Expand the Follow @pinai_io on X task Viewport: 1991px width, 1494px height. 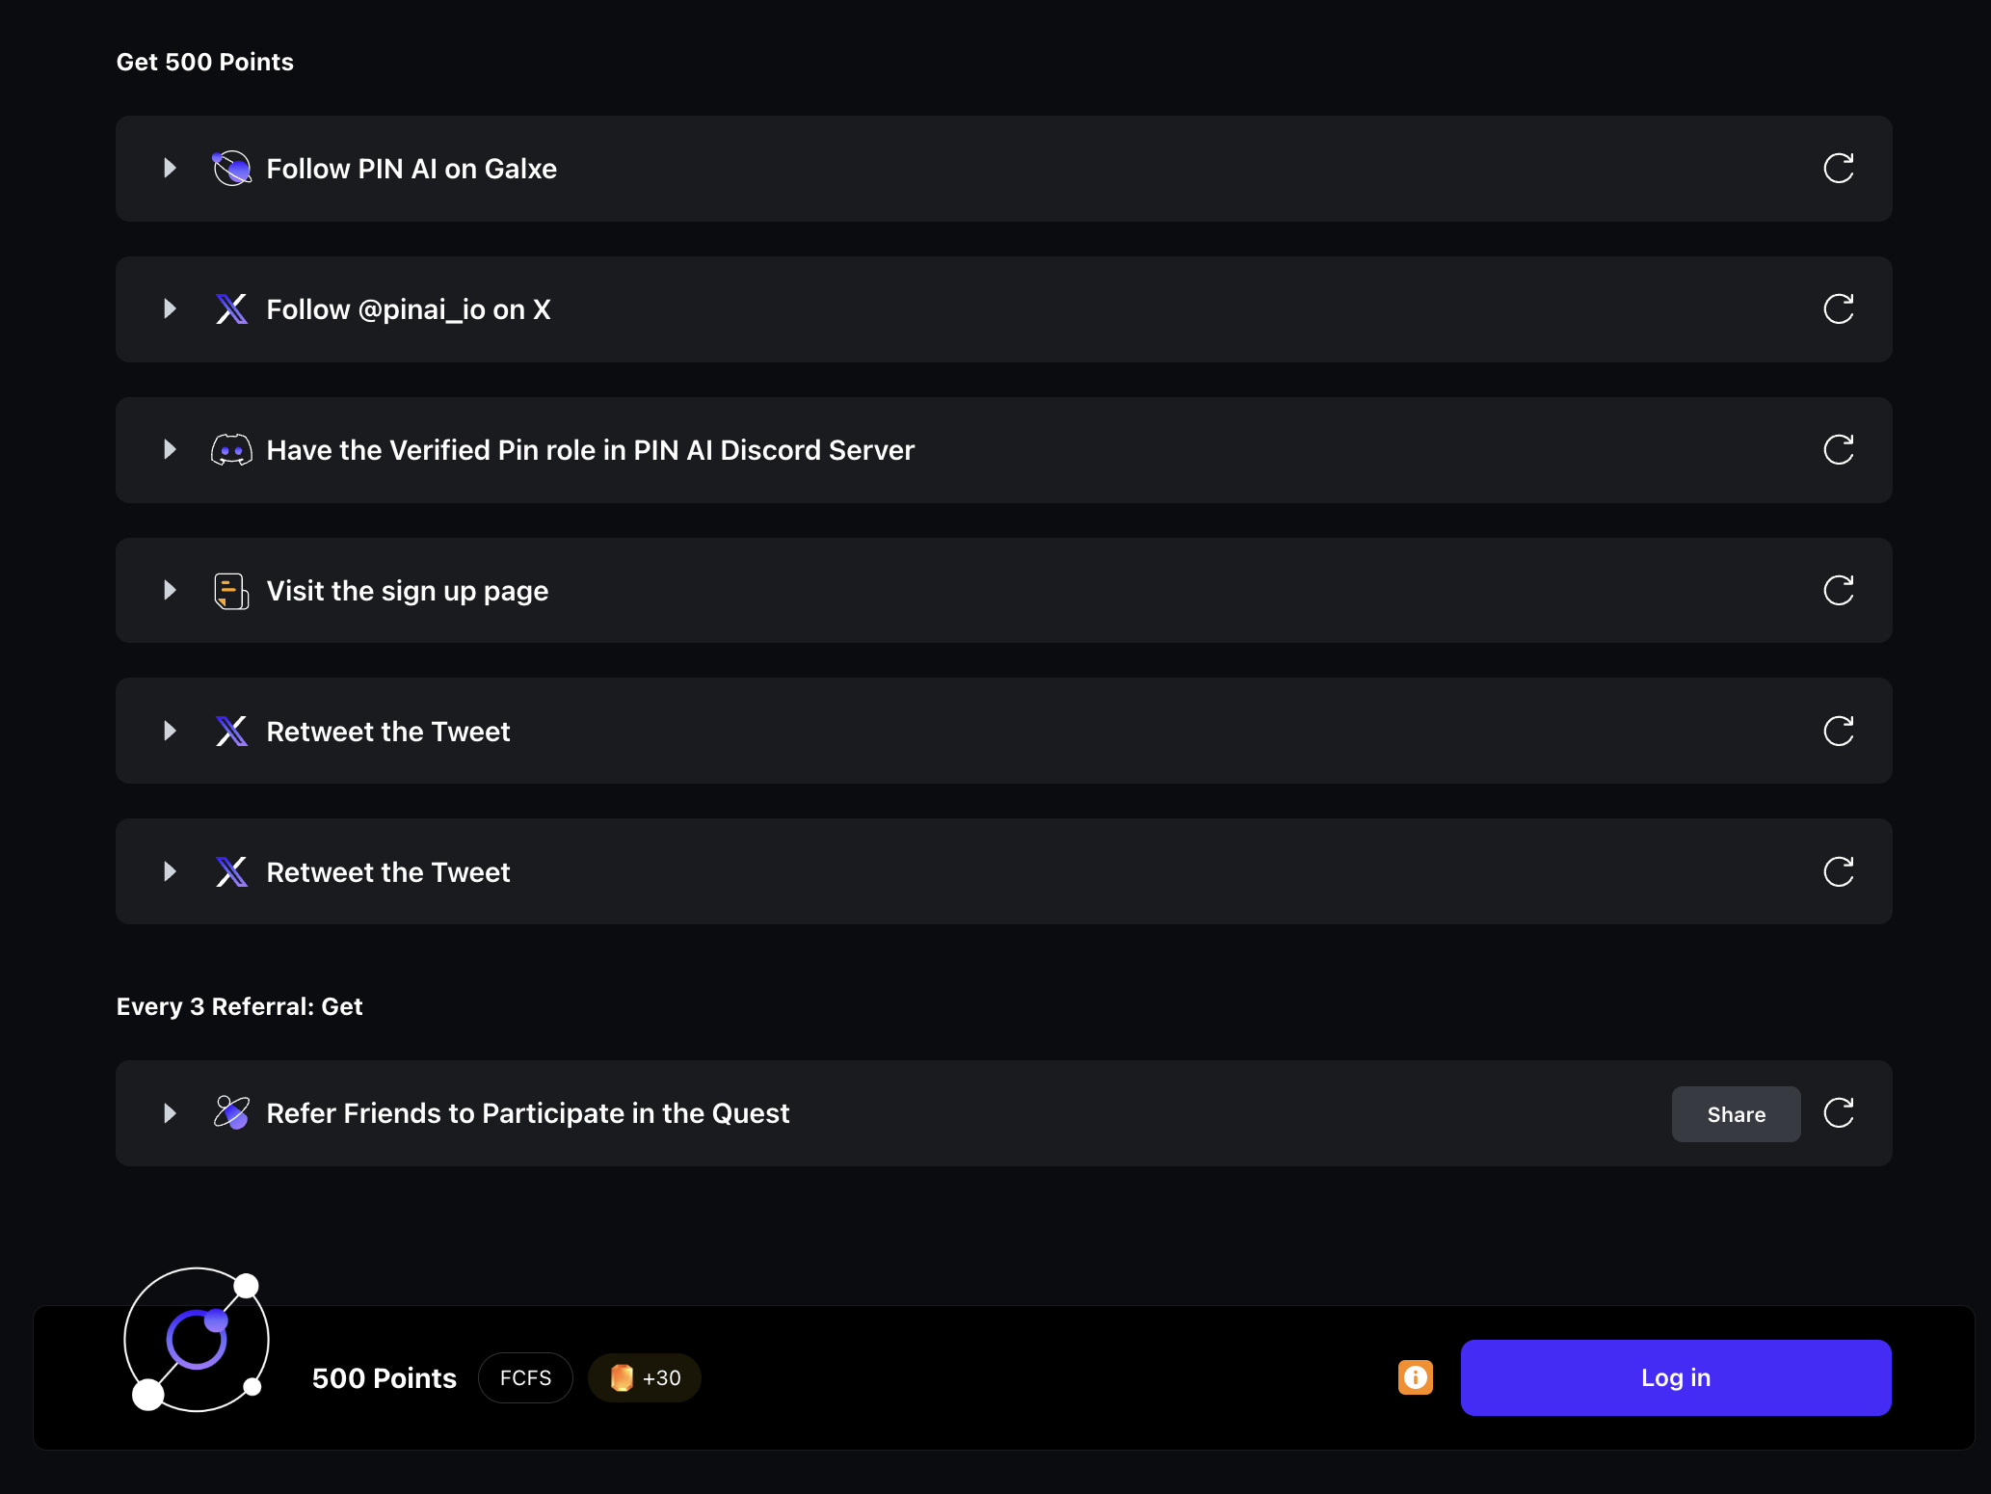pyautogui.click(x=170, y=309)
